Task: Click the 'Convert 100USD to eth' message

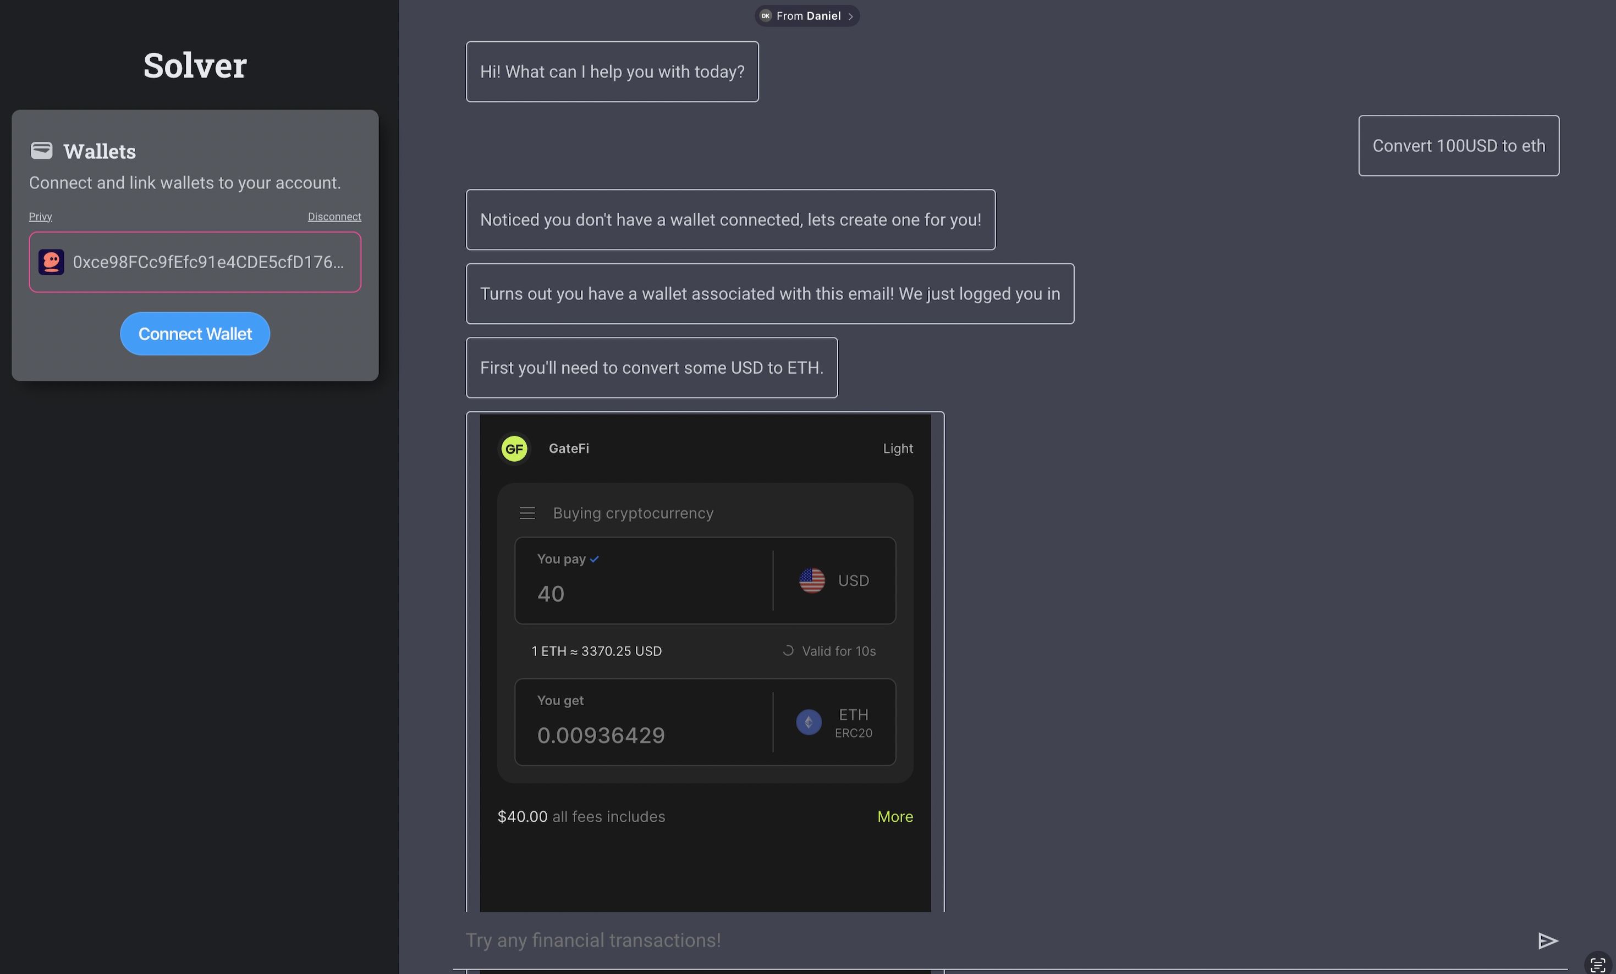Action: click(1459, 146)
